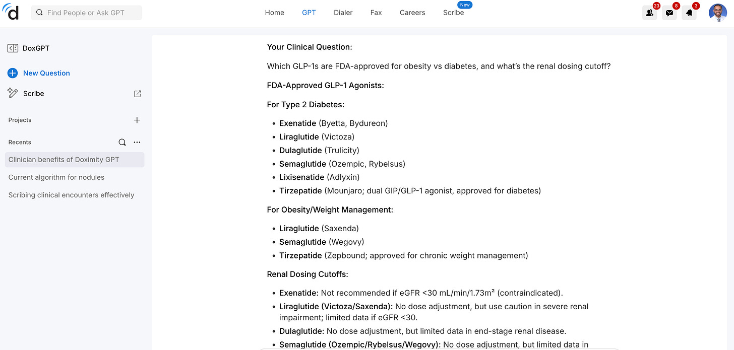
Task: Click the New badge above Scribe
Action: 465,5
